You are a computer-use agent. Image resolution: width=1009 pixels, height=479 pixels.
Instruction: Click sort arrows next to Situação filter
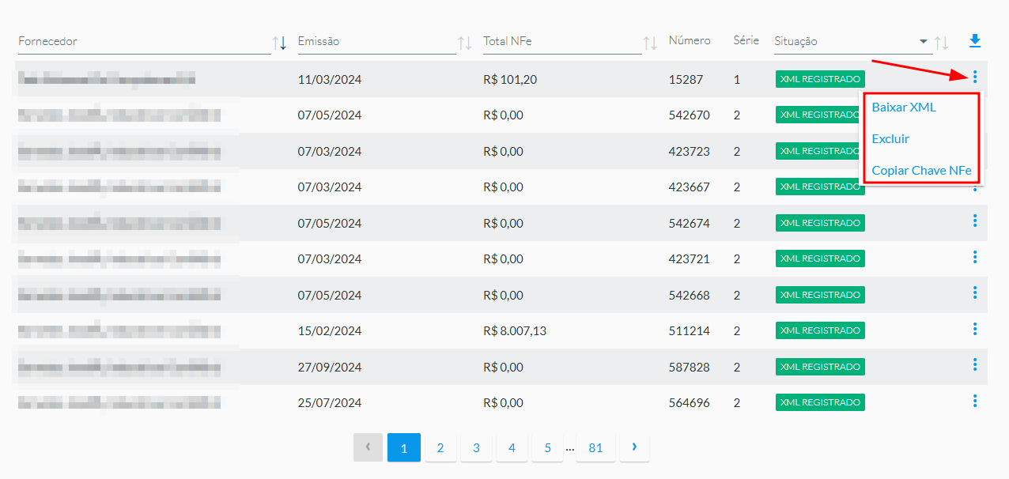click(x=941, y=43)
